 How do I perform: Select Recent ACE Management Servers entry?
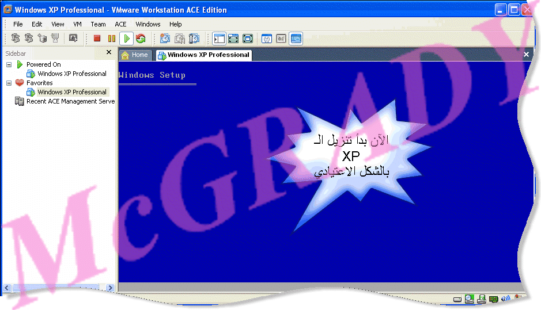click(70, 101)
